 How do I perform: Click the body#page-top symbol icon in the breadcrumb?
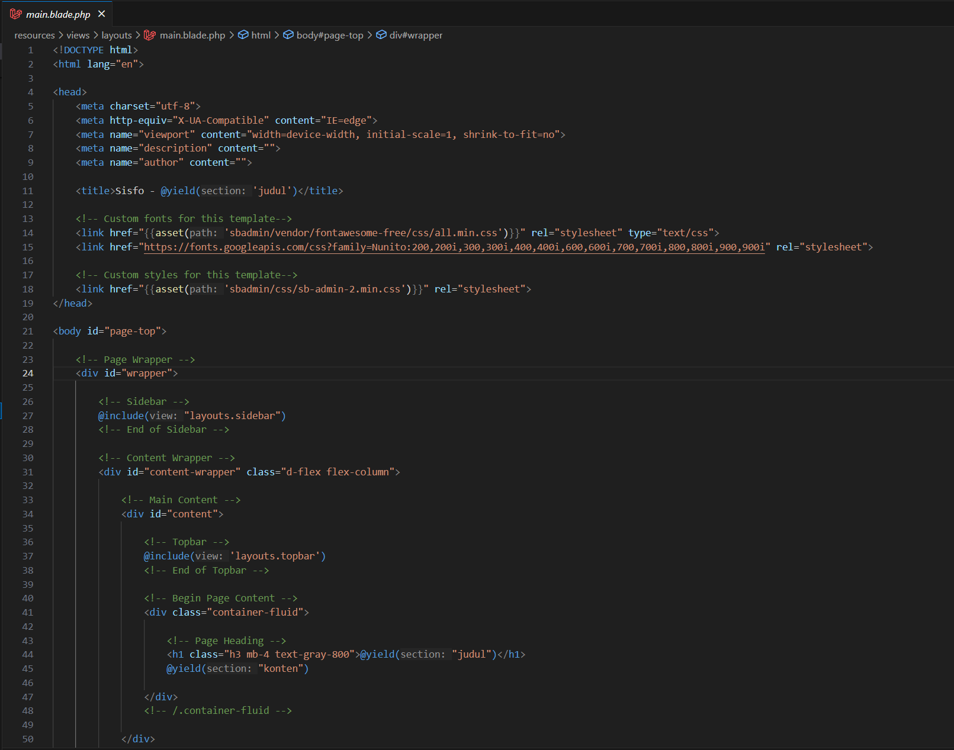point(288,35)
